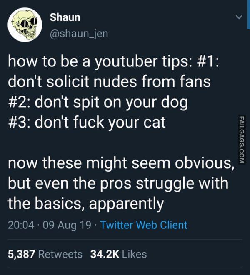The image size is (250, 275).
Task: Click the display name Shaun
Action: (x=65, y=17)
